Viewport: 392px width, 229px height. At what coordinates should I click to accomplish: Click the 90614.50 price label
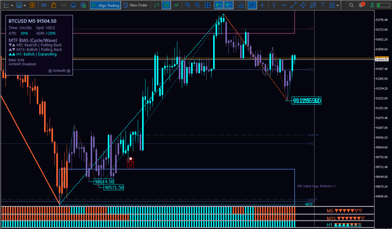pyautogui.click(x=104, y=182)
